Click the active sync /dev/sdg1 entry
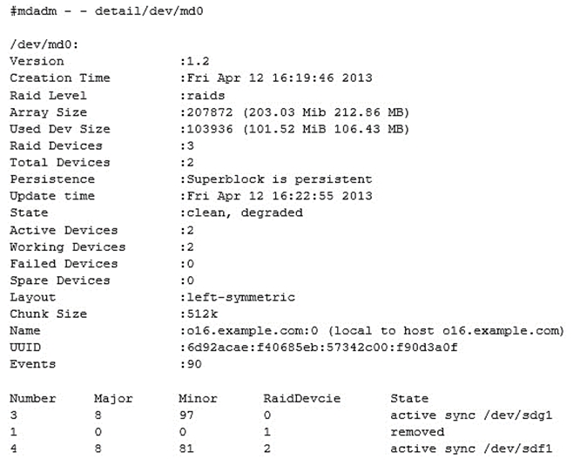Image resolution: width=580 pixels, height=473 pixels. point(471,416)
